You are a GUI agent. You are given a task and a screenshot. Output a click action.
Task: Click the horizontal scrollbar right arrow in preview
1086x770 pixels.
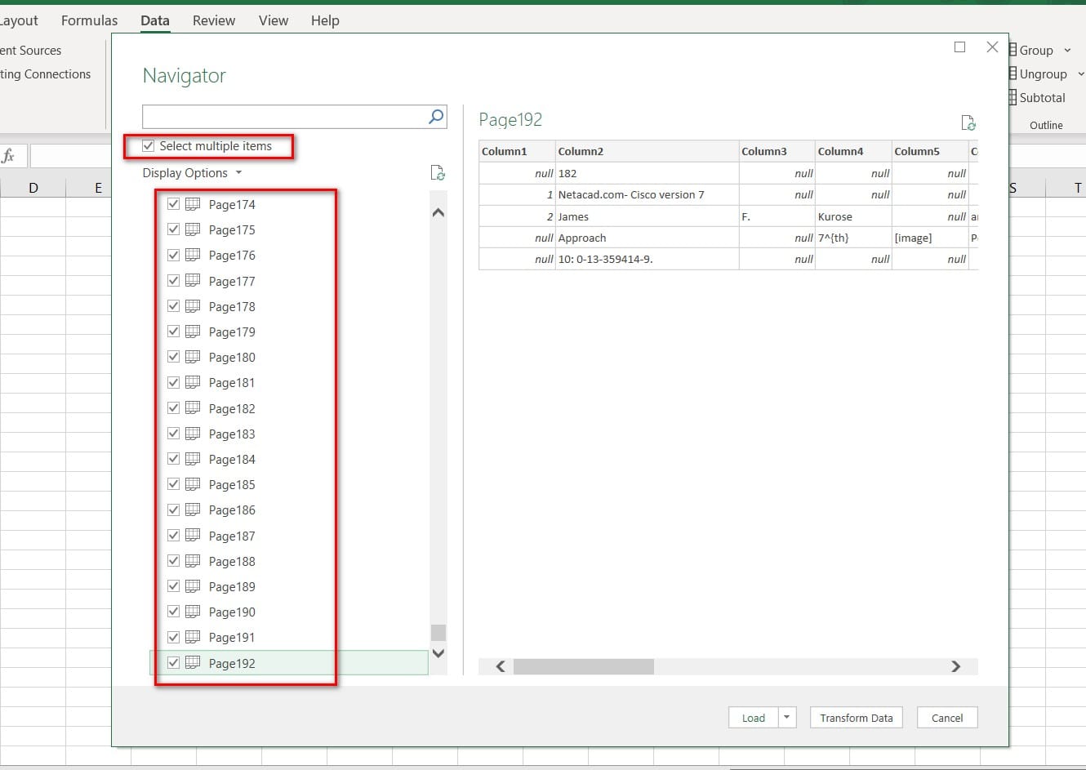956,666
